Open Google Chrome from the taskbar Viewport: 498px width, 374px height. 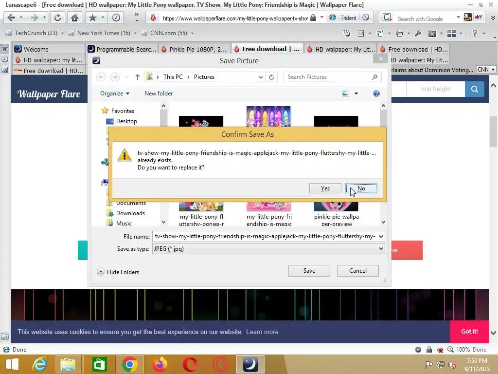click(129, 364)
